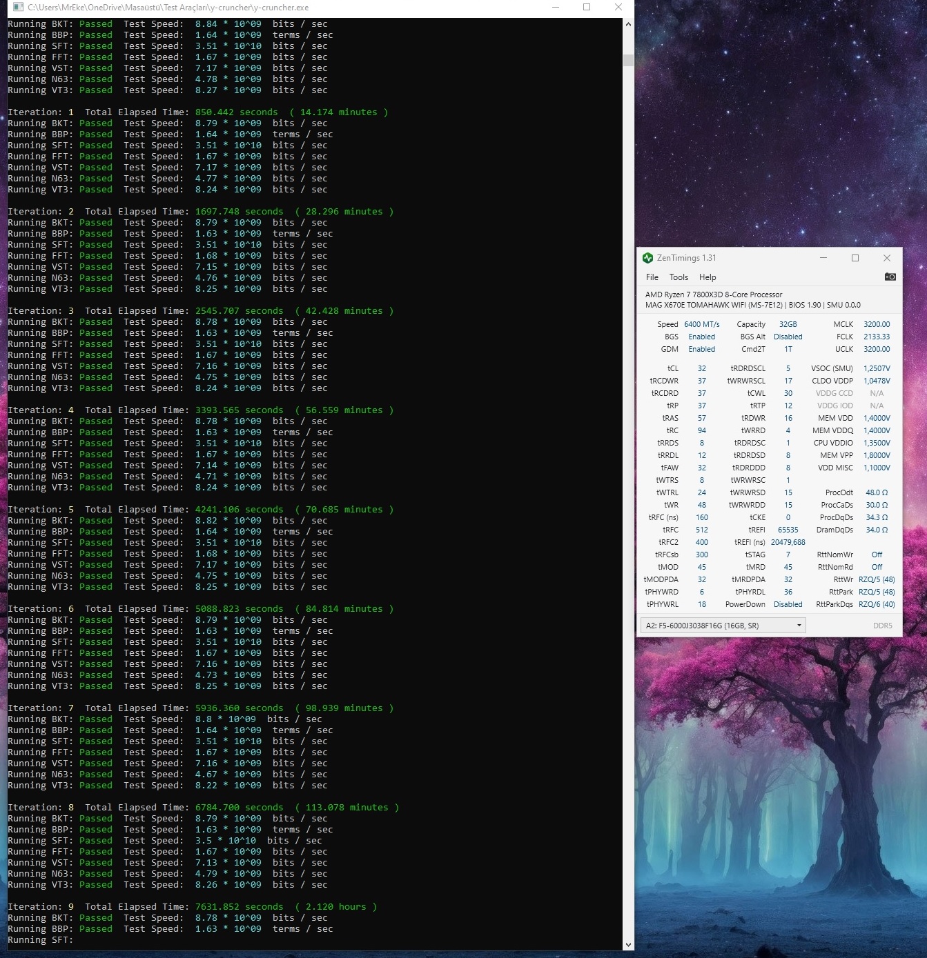
Task: Click the ZenTimings app logo in title bar
Action: pos(647,258)
